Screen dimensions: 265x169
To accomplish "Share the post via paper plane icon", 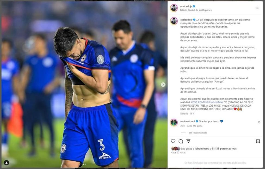I will (188, 141).
